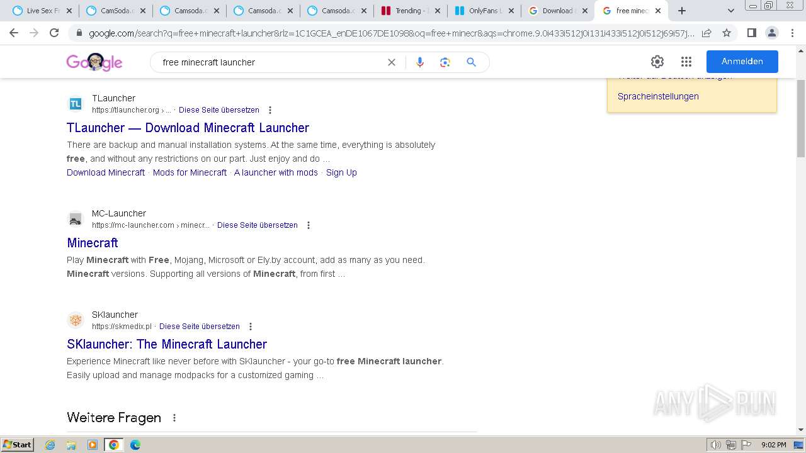806x453 pixels.
Task: Click SKlauncher site favicon
Action: point(76,320)
